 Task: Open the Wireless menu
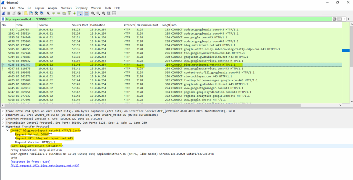point(96,8)
